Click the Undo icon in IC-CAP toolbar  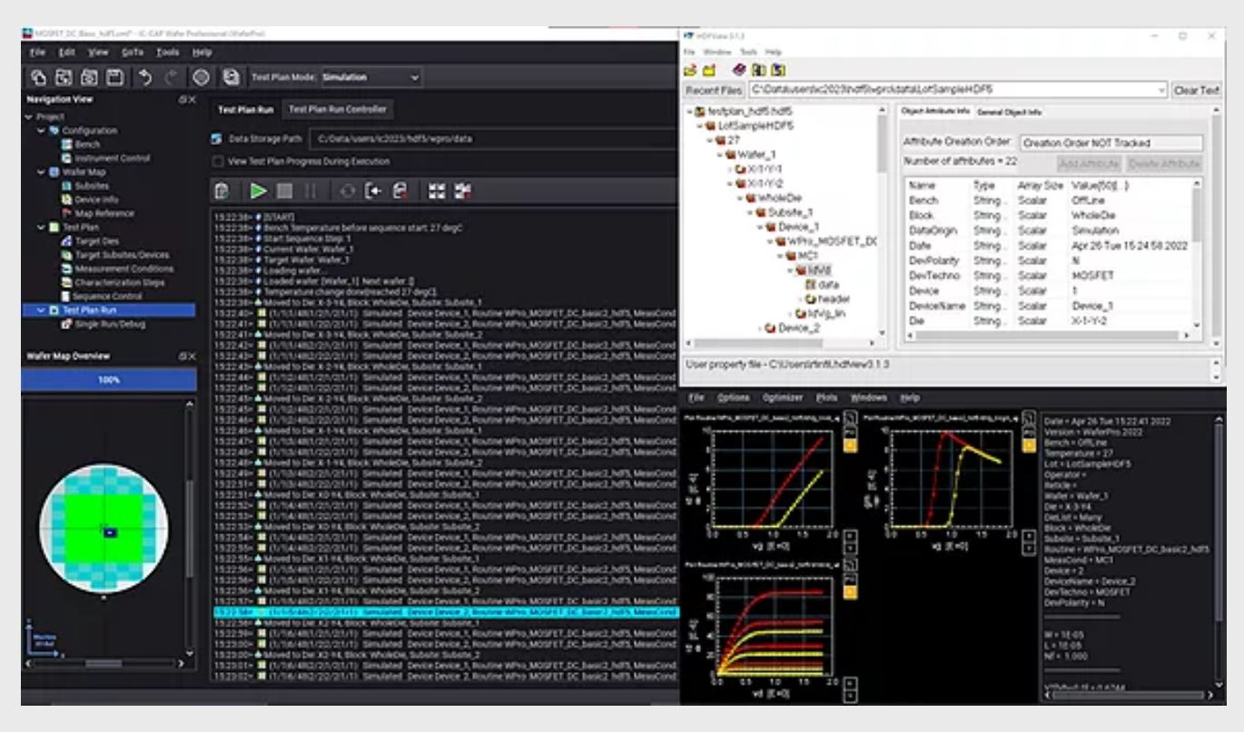coord(147,77)
